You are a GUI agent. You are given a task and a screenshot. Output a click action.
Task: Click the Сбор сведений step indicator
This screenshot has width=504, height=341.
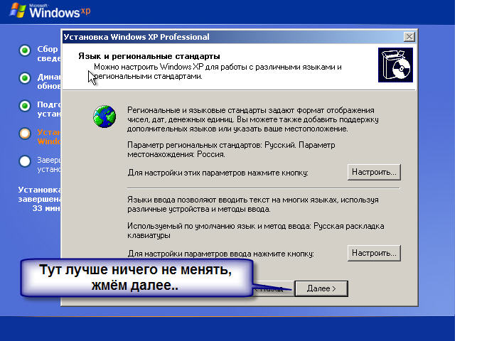(25, 50)
